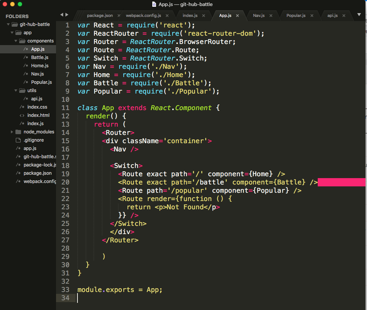
Task: Switch to the Popular.js tab
Action: point(296,15)
